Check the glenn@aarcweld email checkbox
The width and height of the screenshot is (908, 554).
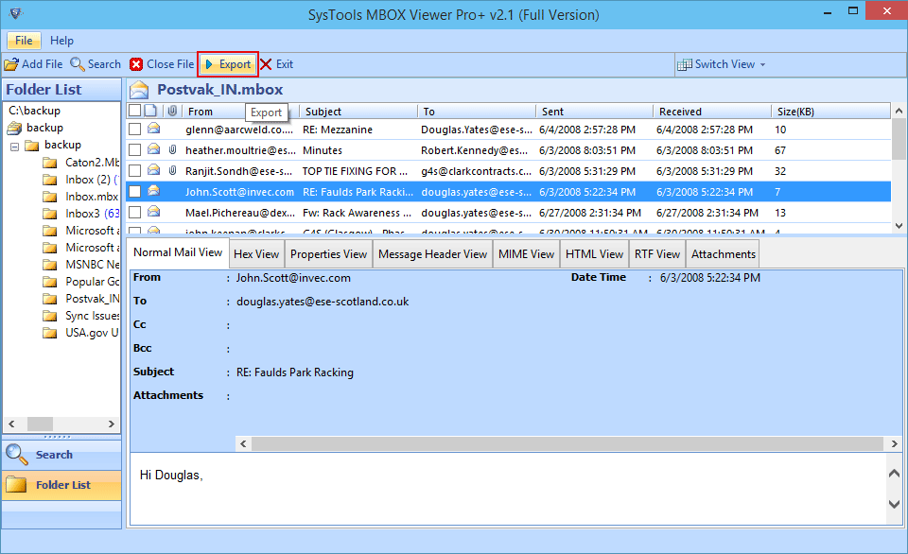pos(135,130)
